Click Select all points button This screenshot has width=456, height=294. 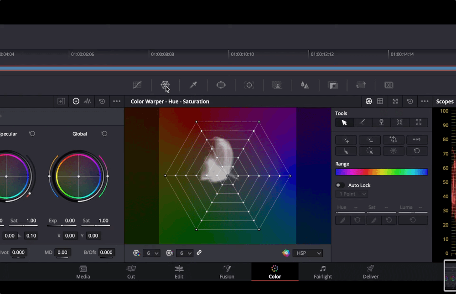pyautogui.click(x=394, y=151)
